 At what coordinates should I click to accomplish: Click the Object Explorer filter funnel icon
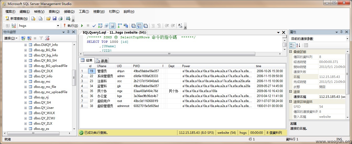tap(41, 38)
